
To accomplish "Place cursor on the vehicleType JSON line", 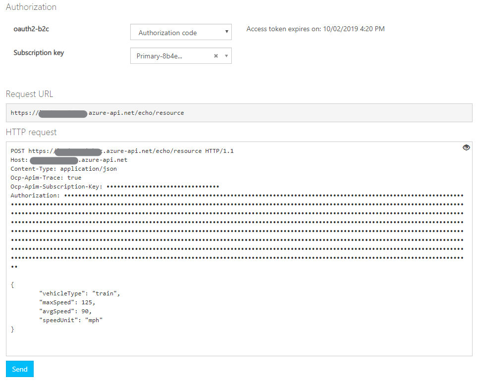I will [79, 293].
